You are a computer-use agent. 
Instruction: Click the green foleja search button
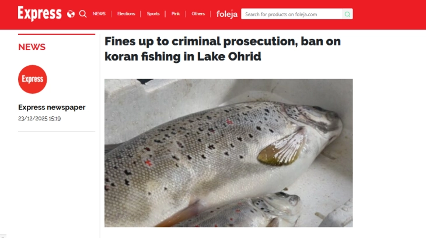coord(347,14)
